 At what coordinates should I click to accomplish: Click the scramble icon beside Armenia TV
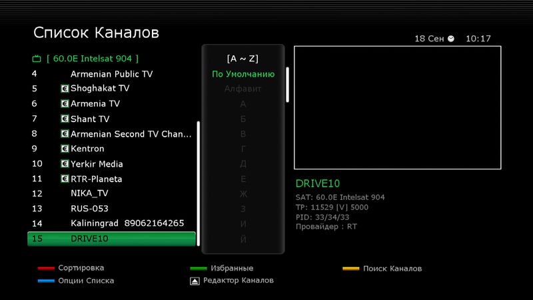(65, 104)
